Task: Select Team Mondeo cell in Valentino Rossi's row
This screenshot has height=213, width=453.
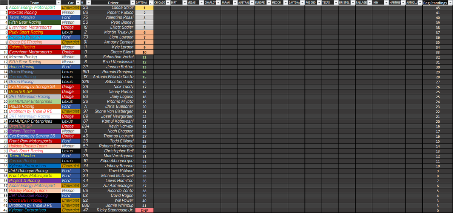Action: click(x=34, y=17)
